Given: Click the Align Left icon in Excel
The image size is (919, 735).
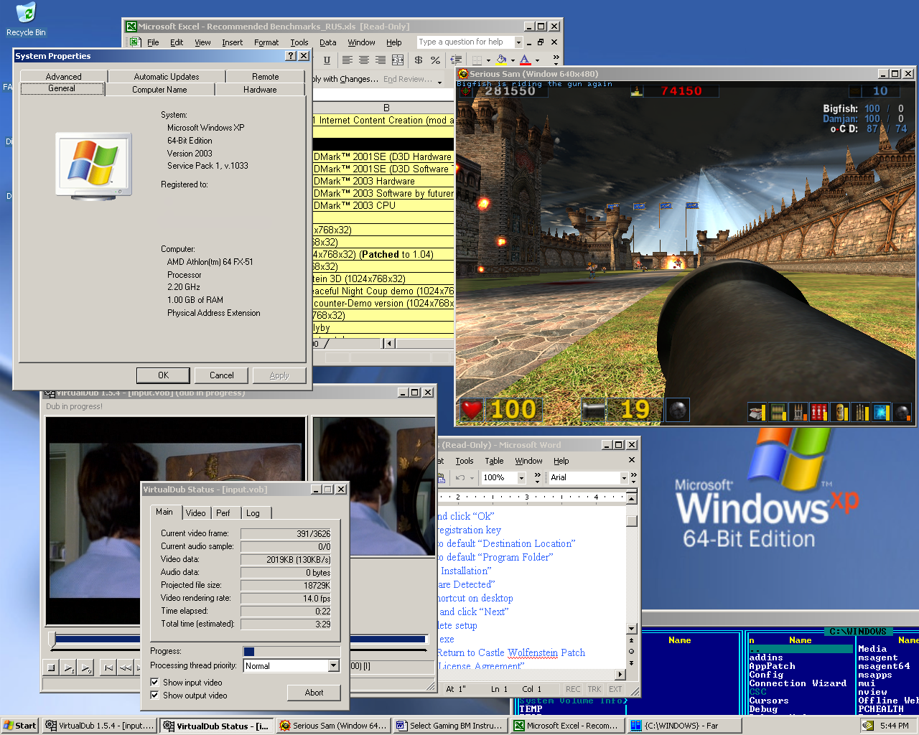Looking at the screenshot, I should pyautogui.click(x=347, y=60).
